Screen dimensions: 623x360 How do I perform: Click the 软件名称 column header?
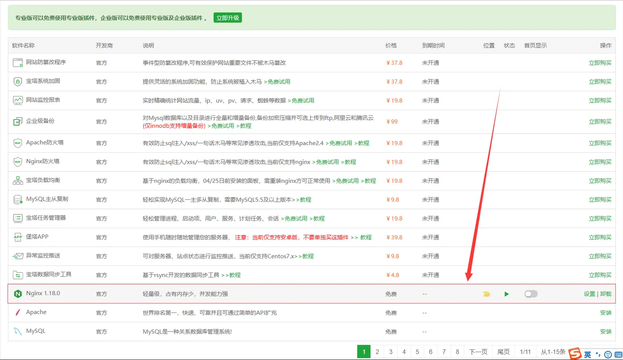(x=23, y=46)
